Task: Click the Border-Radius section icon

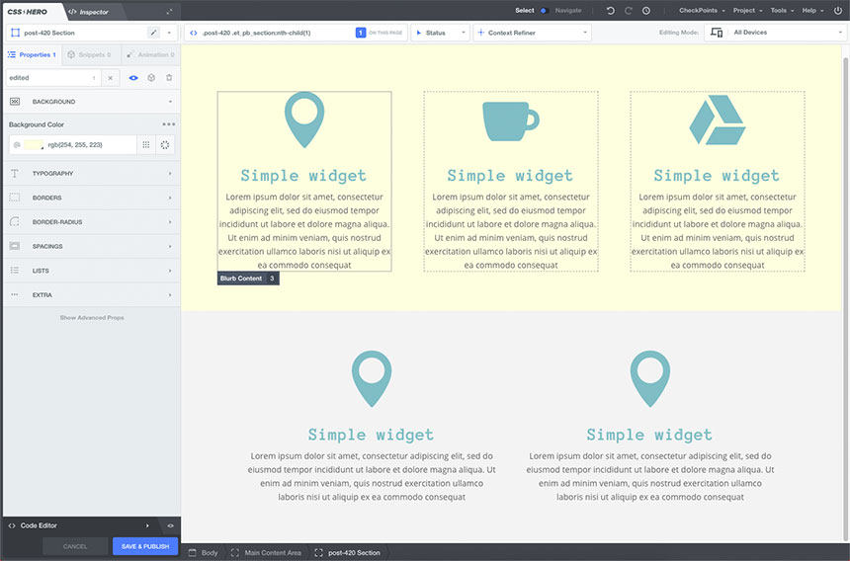Action: pos(15,222)
